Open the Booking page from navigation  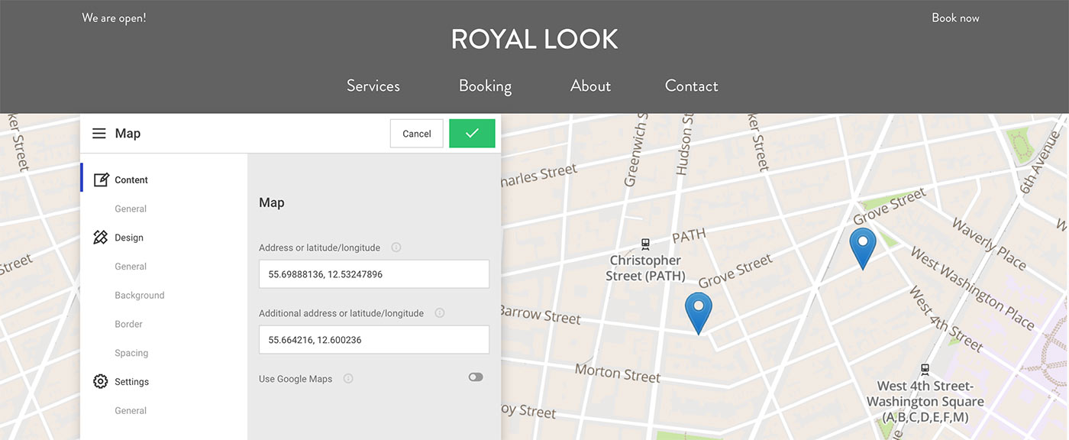click(x=485, y=86)
